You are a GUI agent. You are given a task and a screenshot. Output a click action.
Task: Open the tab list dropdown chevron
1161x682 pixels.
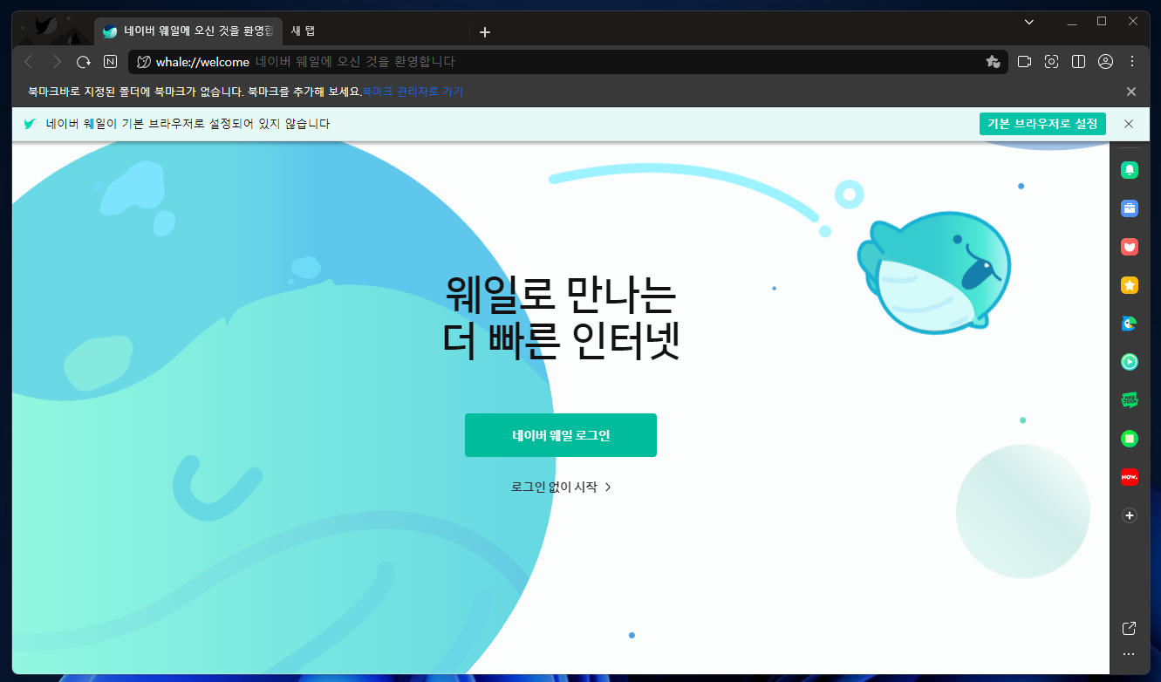(1029, 22)
